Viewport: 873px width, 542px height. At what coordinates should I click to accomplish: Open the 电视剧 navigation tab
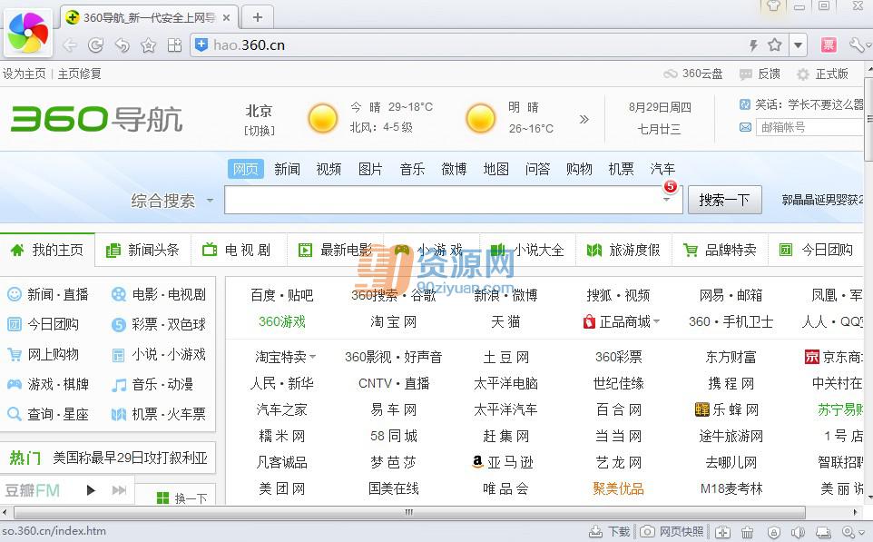239,250
